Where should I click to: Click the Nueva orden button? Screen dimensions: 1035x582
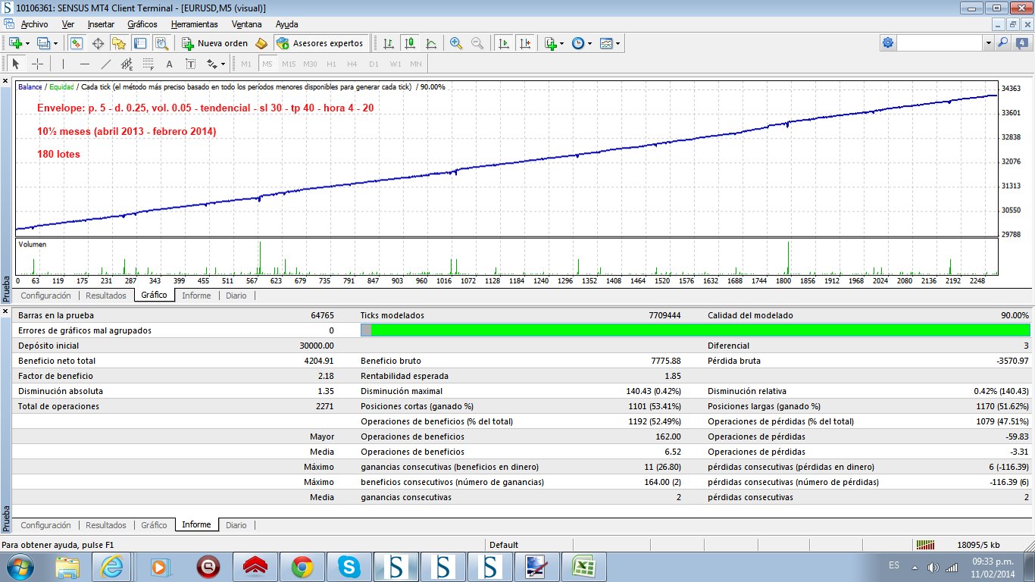[215, 43]
